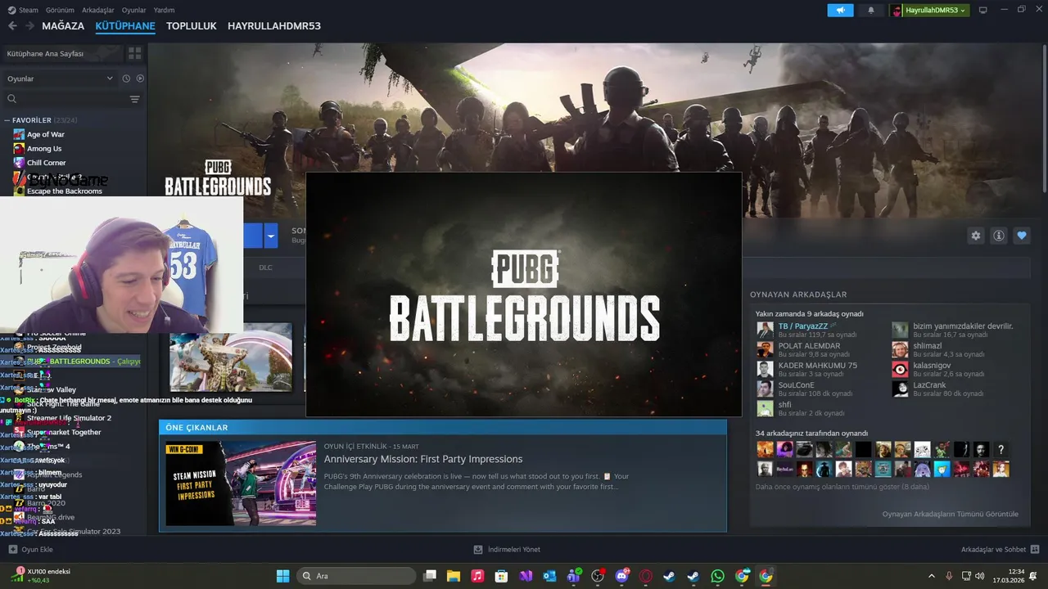Select Age of War in library

pos(46,134)
